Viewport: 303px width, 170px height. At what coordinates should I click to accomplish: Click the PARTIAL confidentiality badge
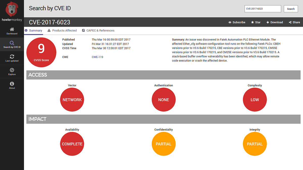(x=164, y=144)
